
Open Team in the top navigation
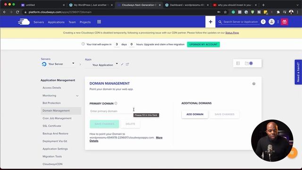point(72,22)
